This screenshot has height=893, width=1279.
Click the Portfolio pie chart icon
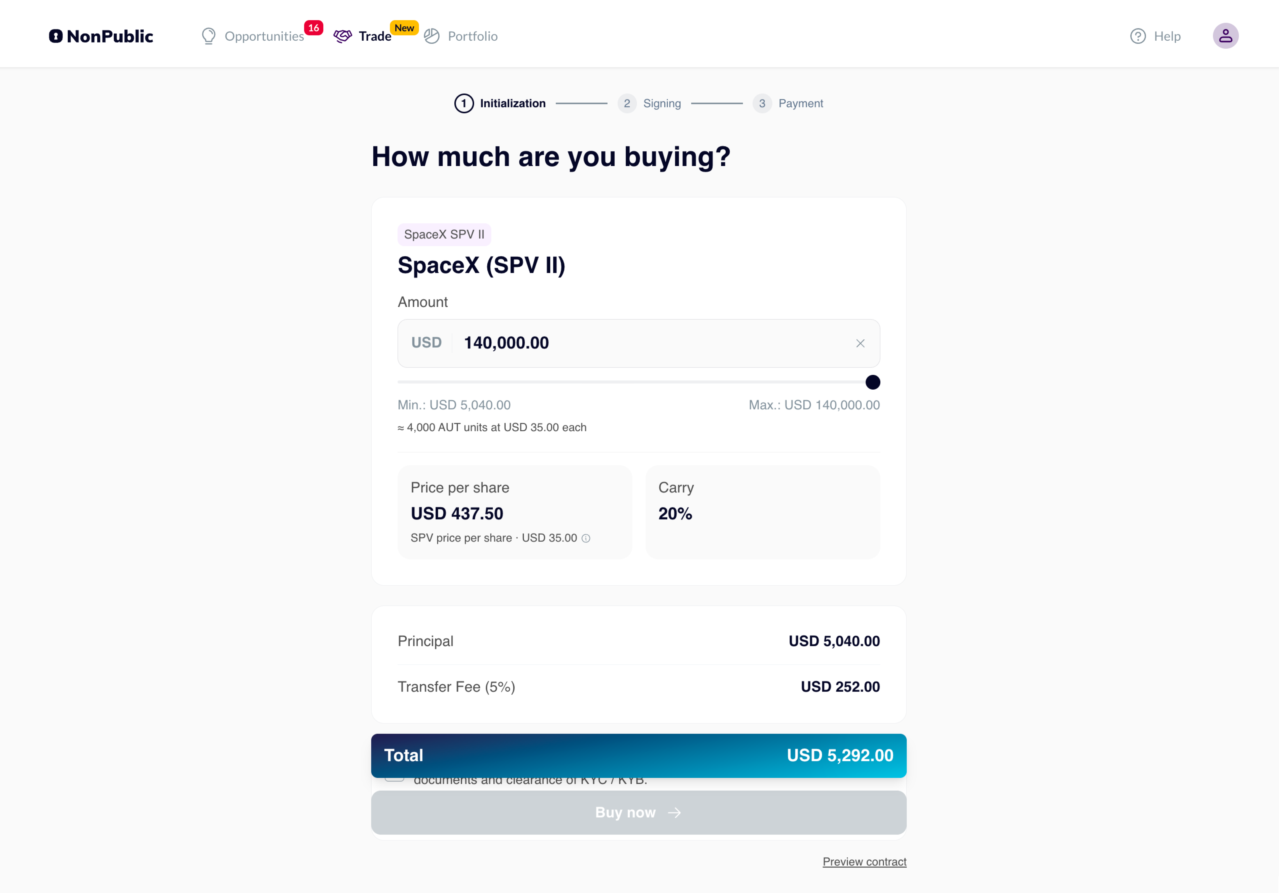[x=432, y=36]
